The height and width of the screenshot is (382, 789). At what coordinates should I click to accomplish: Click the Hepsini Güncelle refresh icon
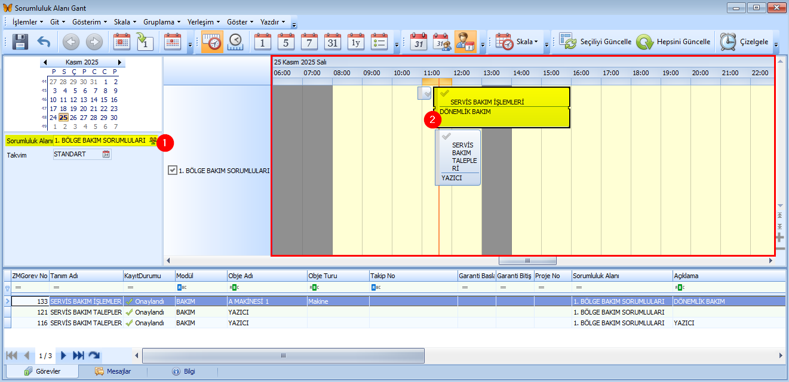pyautogui.click(x=644, y=42)
